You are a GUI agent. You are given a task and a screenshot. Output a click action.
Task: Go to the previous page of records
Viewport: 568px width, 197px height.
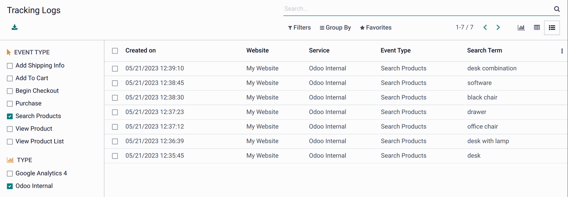point(485,27)
